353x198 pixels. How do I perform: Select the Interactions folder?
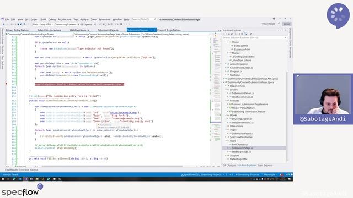pyautogui.click(x=237, y=126)
